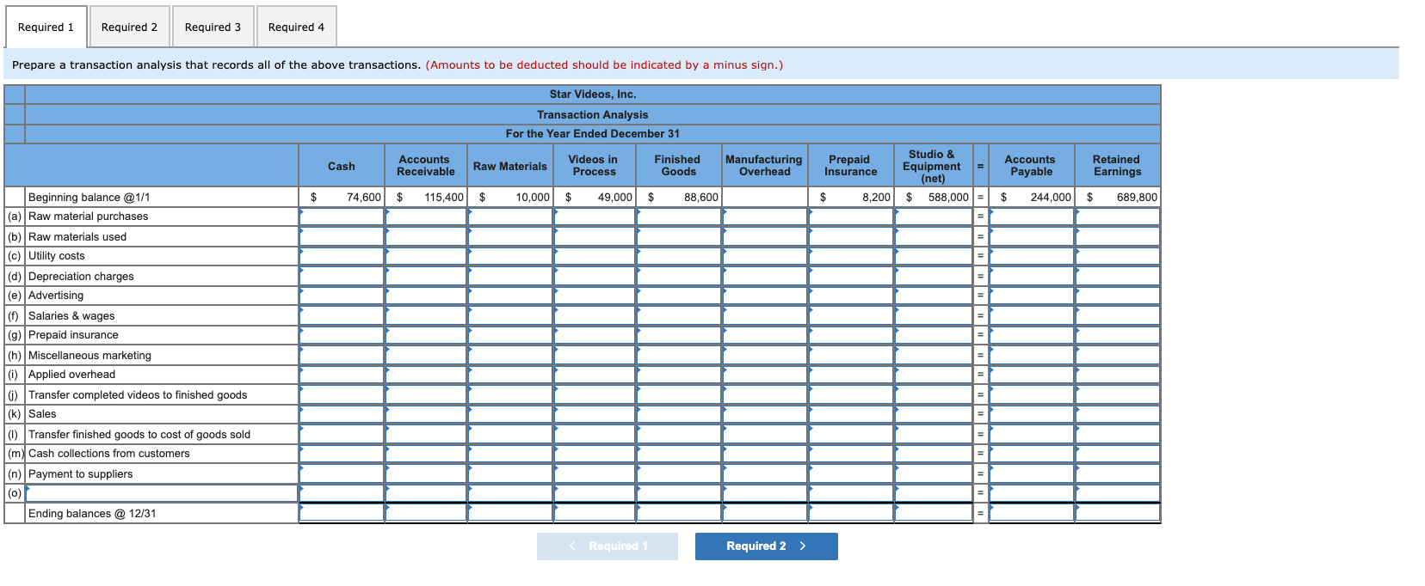Image resolution: width=1425 pixels, height=586 pixels.
Task: Switch to the Required 2 tab
Action: coord(129,27)
